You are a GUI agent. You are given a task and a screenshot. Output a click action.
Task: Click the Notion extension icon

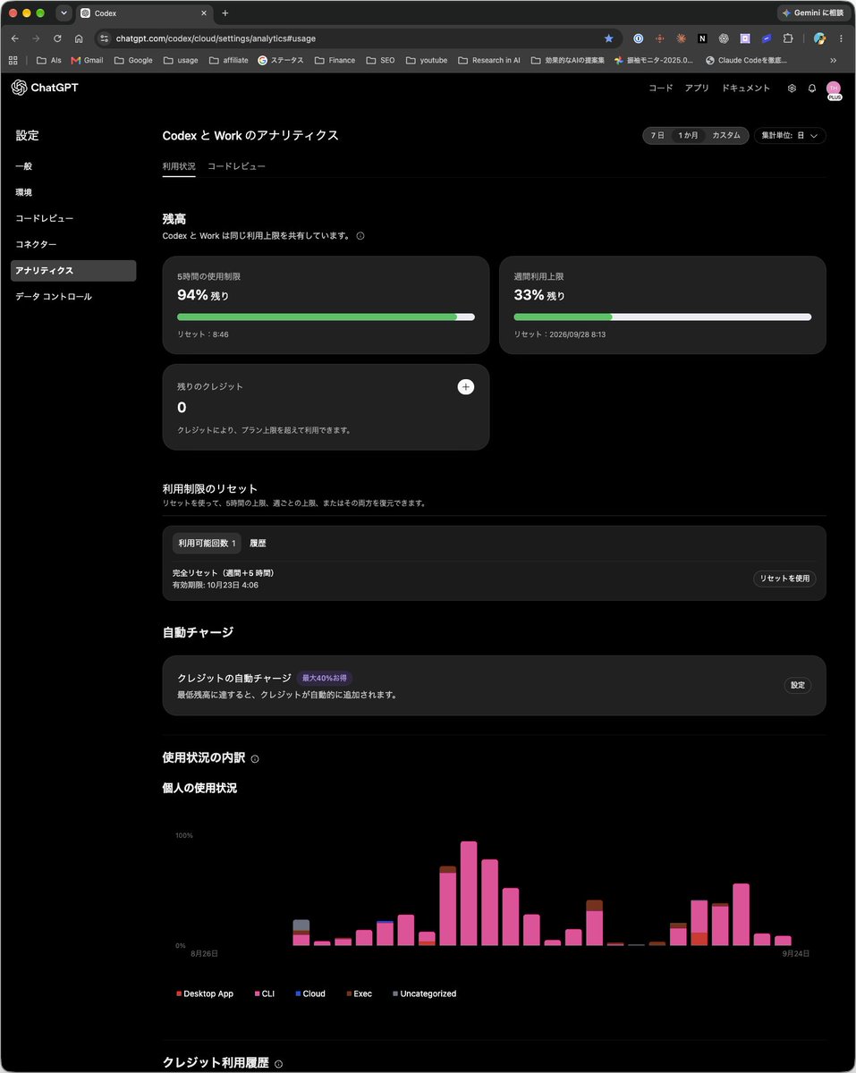(702, 38)
